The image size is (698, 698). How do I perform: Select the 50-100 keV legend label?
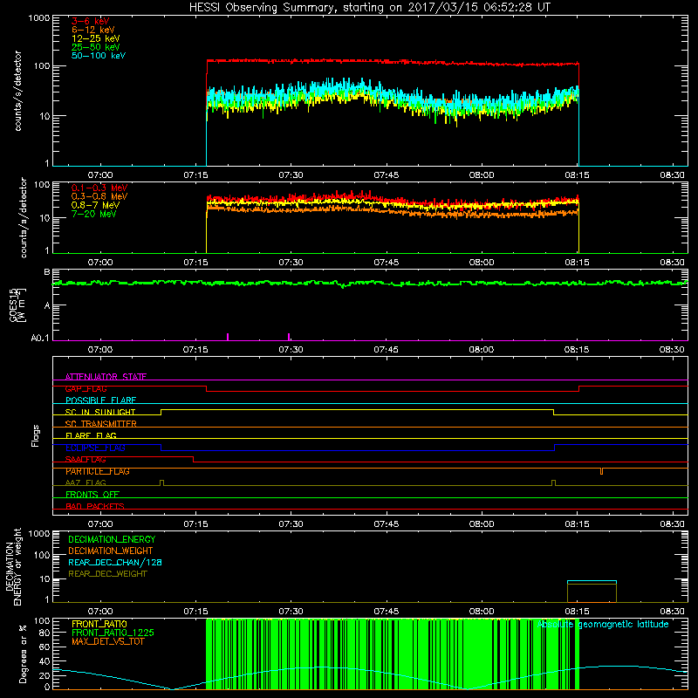[x=99, y=56]
